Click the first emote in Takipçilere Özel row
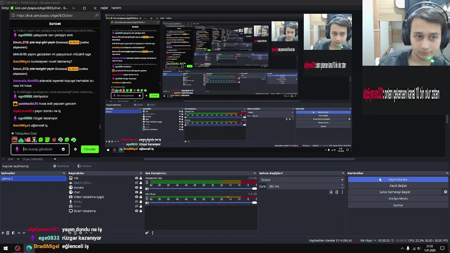This screenshot has width=450, height=253. coord(14,140)
